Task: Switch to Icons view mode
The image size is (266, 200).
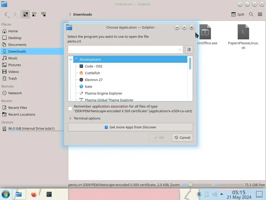Action: click(x=26, y=14)
